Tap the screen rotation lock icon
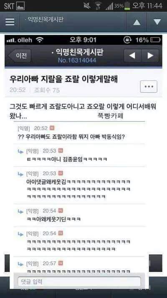The image size is (167, 298). [x=127, y=40]
